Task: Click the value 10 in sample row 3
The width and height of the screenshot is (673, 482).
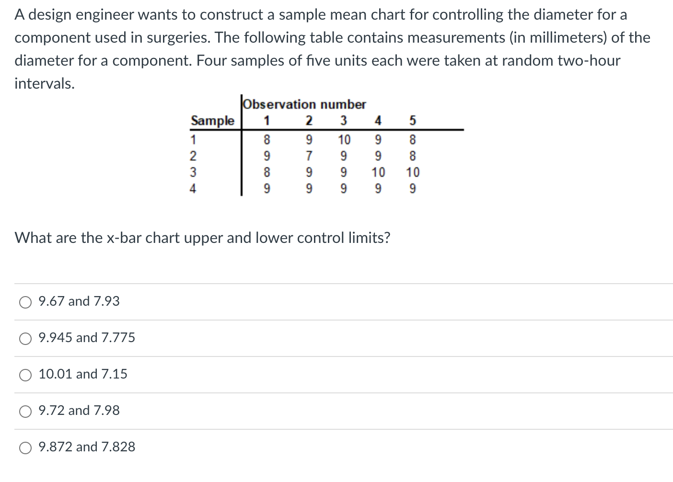Action: tap(379, 172)
